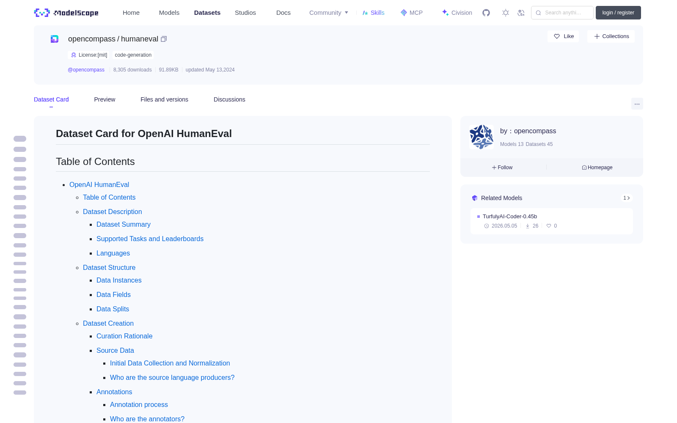This screenshot has height=423, width=677.
Task: Jump to Dataset Summary section
Action: (x=124, y=224)
